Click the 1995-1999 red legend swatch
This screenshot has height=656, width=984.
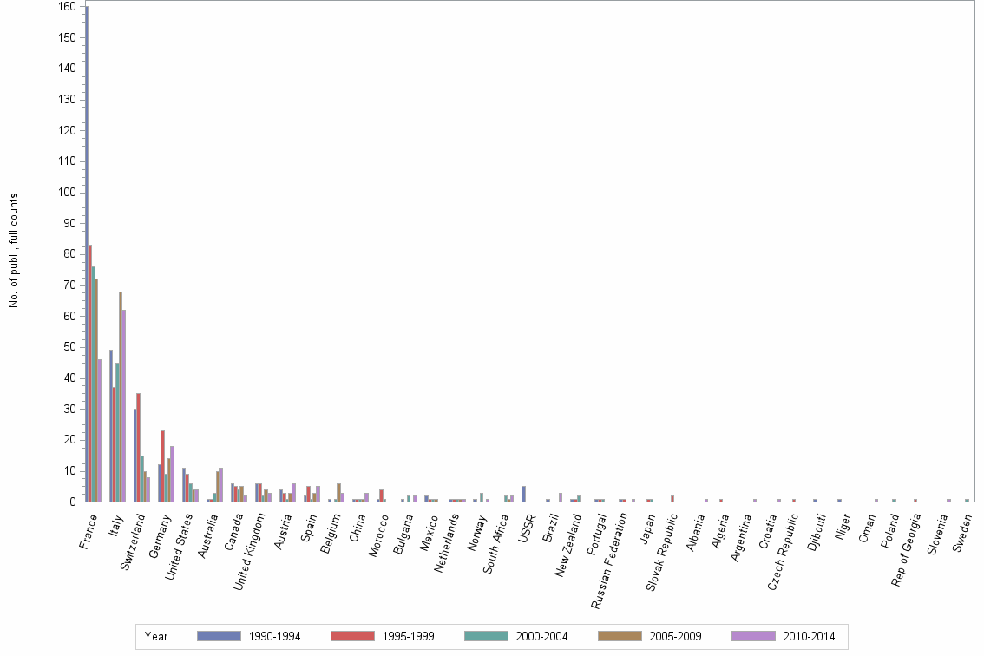pyautogui.click(x=351, y=636)
